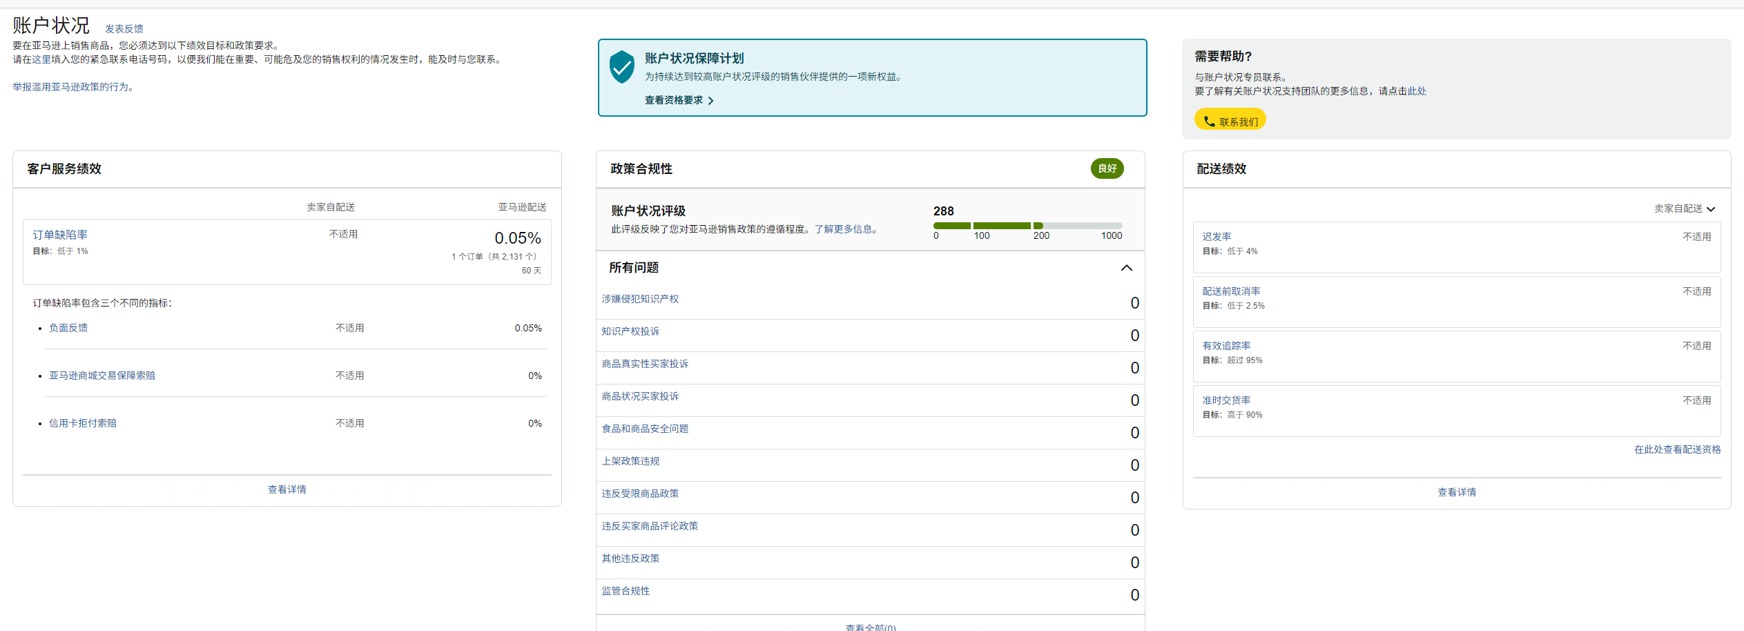
Task: Open the 食品和商品安全问题 issue row
Action: point(645,429)
